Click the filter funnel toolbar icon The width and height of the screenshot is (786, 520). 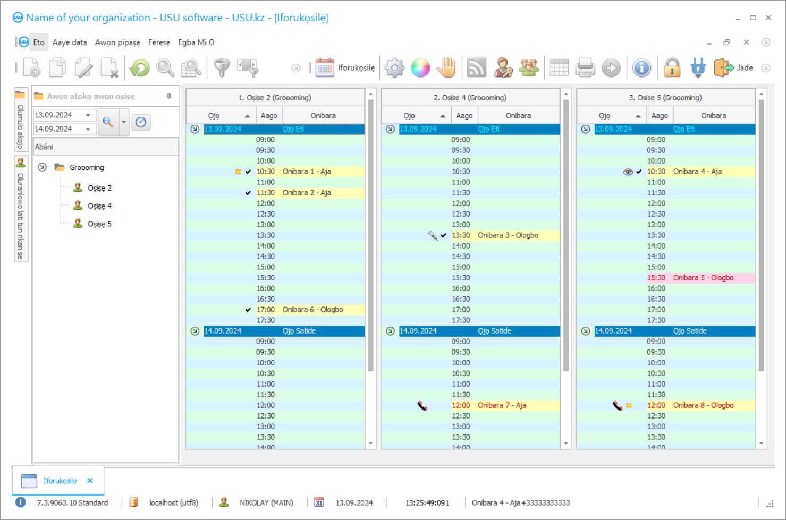(x=222, y=68)
